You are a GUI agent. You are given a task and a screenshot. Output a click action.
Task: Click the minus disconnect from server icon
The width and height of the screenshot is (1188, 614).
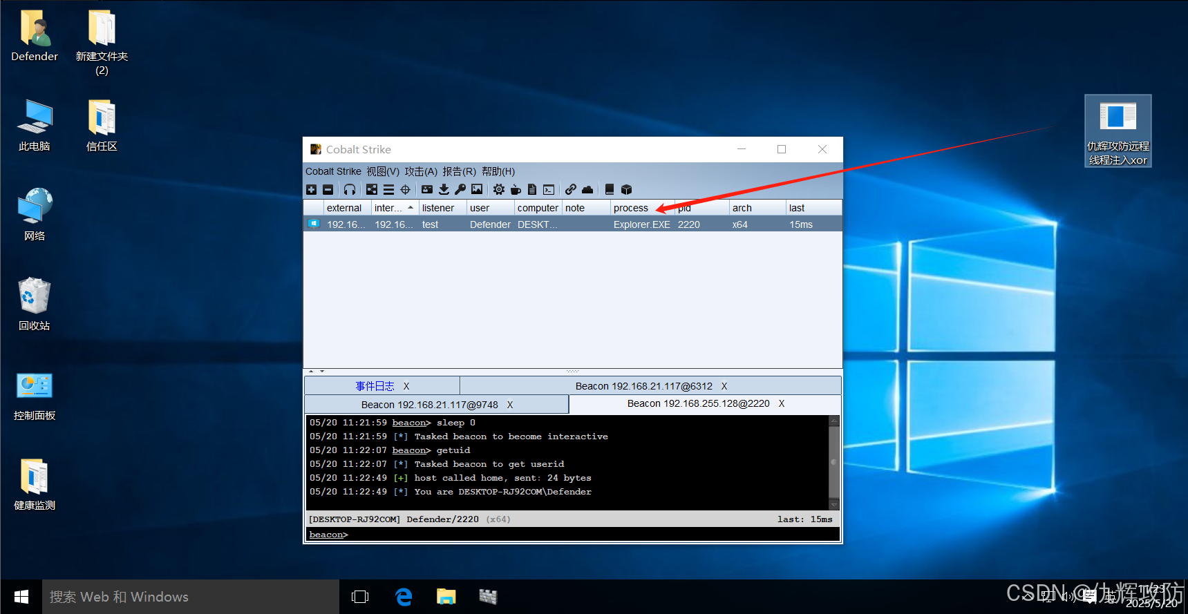(328, 189)
